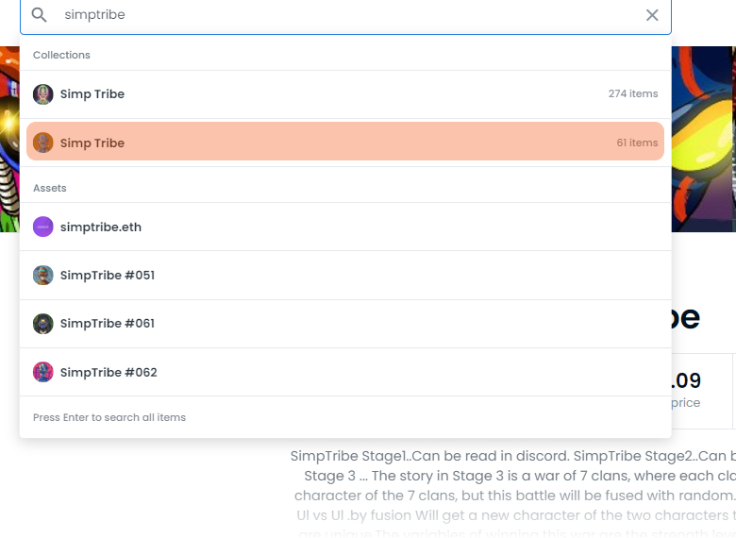Focus the search field containing simptribe
The width and height of the screenshot is (736, 538).
pyautogui.click(x=345, y=15)
